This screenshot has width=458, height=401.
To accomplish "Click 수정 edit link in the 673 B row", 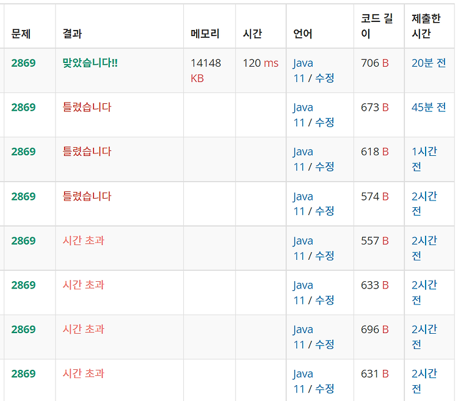I will click(x=324, y=123).
